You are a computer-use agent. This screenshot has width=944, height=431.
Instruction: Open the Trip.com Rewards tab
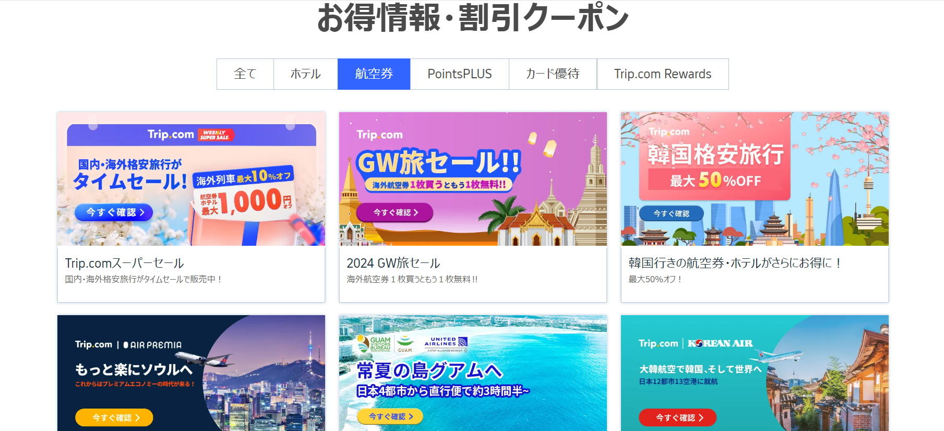663,74
